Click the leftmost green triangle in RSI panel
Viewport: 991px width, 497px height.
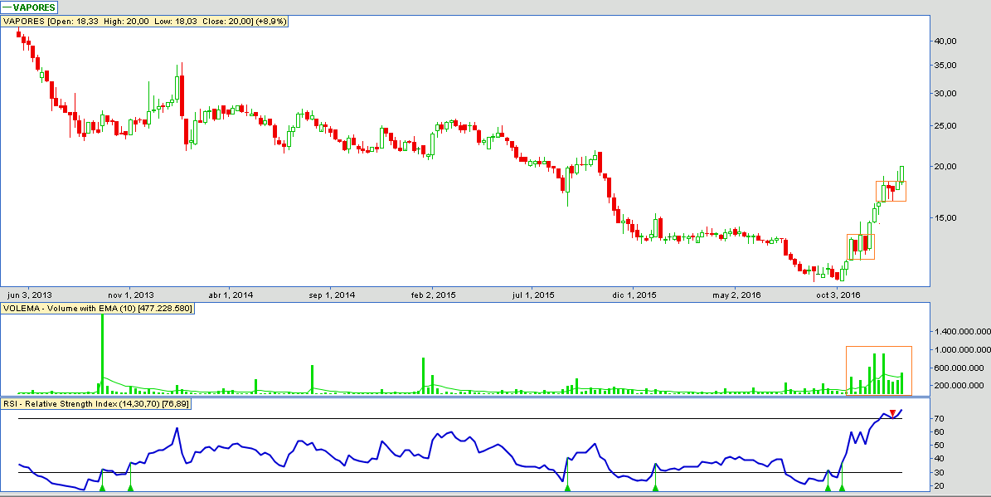[102, 487]
